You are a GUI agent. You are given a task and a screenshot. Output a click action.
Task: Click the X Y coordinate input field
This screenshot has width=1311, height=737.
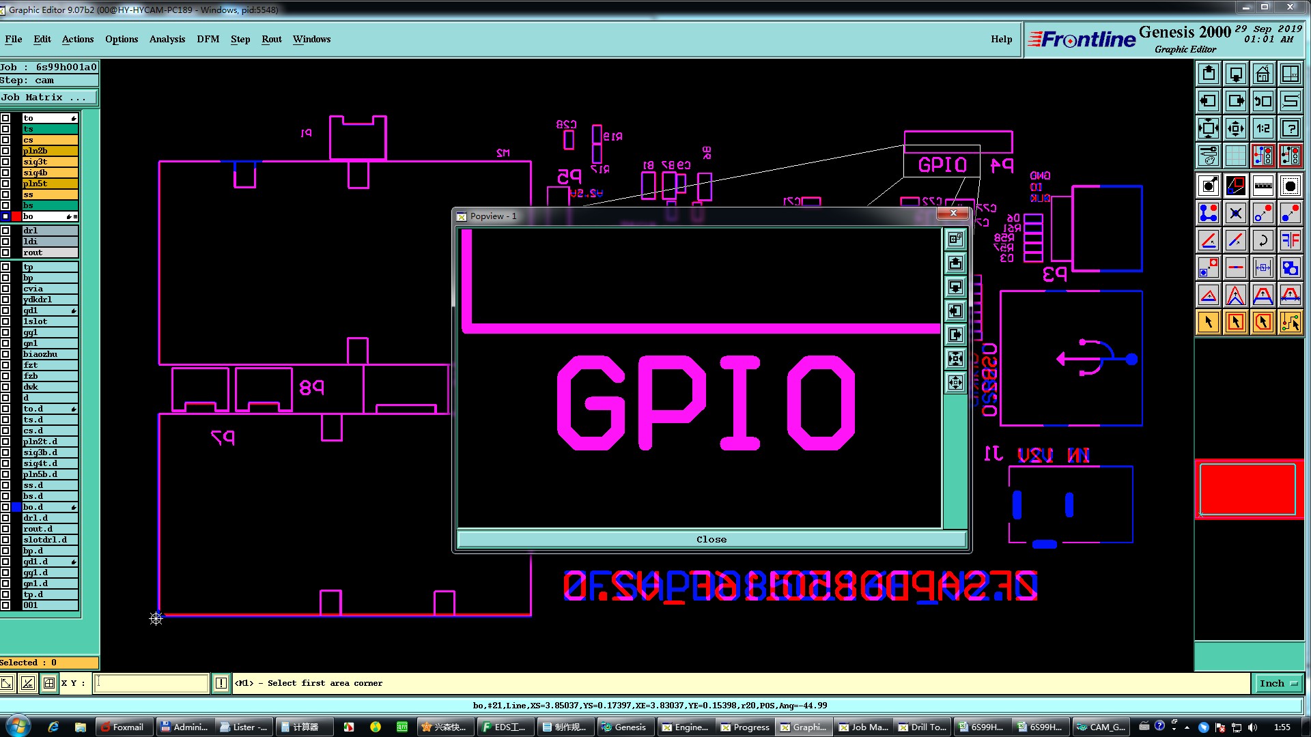coord(152,683)
